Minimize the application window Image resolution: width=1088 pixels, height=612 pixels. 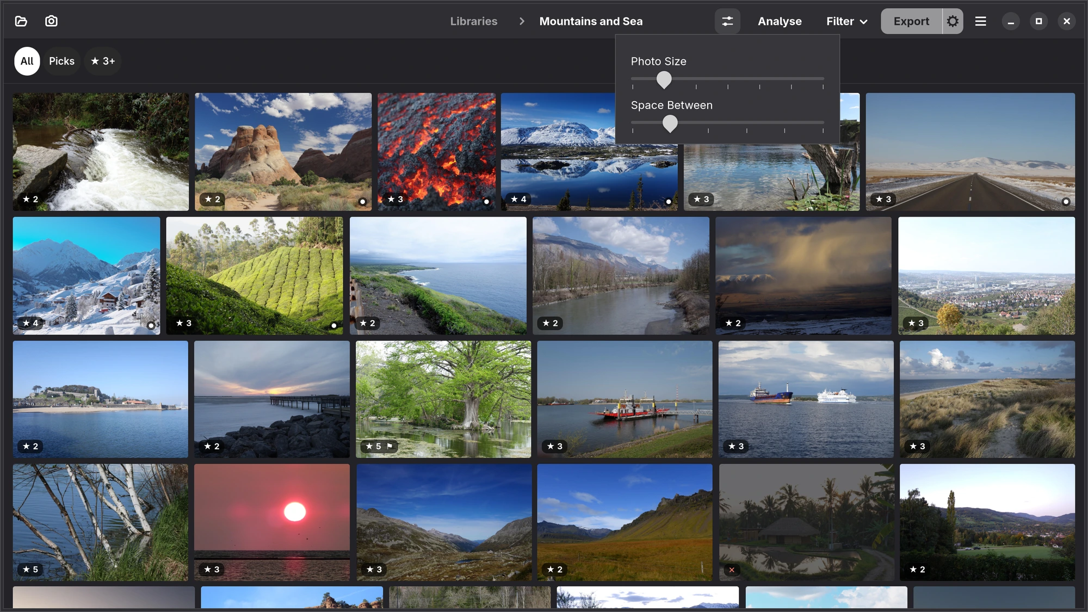pos(1011,21)
